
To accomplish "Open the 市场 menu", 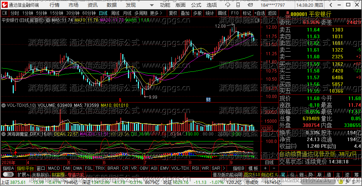I will click(x=74, y=5).
